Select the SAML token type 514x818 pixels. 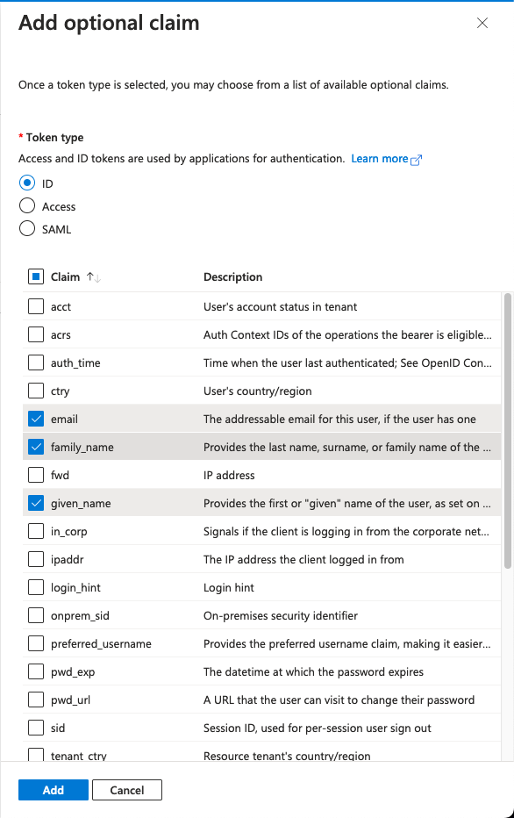(x=27, y=229)
